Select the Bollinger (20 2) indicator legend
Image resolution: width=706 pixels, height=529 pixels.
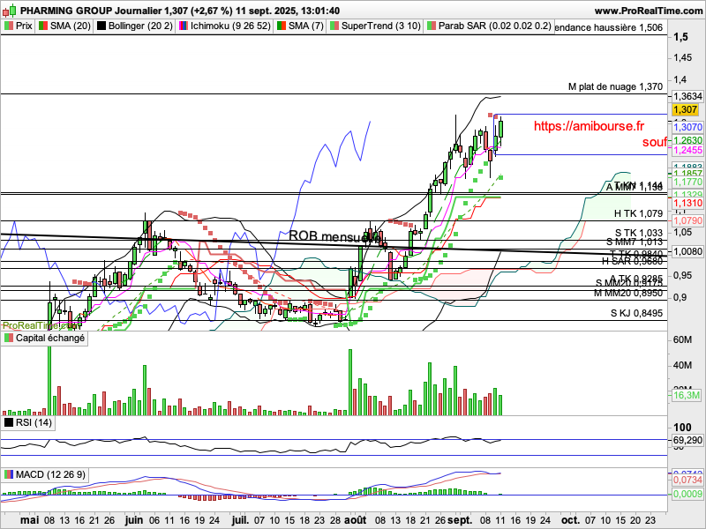(134, 26)
